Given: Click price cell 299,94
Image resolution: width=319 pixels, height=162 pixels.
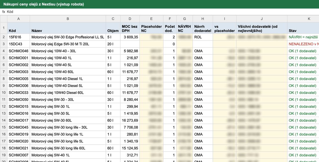Looking at the screenshot, I should coord(130,106).
